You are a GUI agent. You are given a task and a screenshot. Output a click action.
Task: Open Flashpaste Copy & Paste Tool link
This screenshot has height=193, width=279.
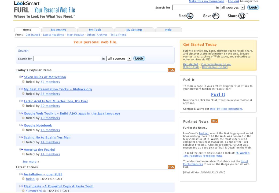pos(58,186)
